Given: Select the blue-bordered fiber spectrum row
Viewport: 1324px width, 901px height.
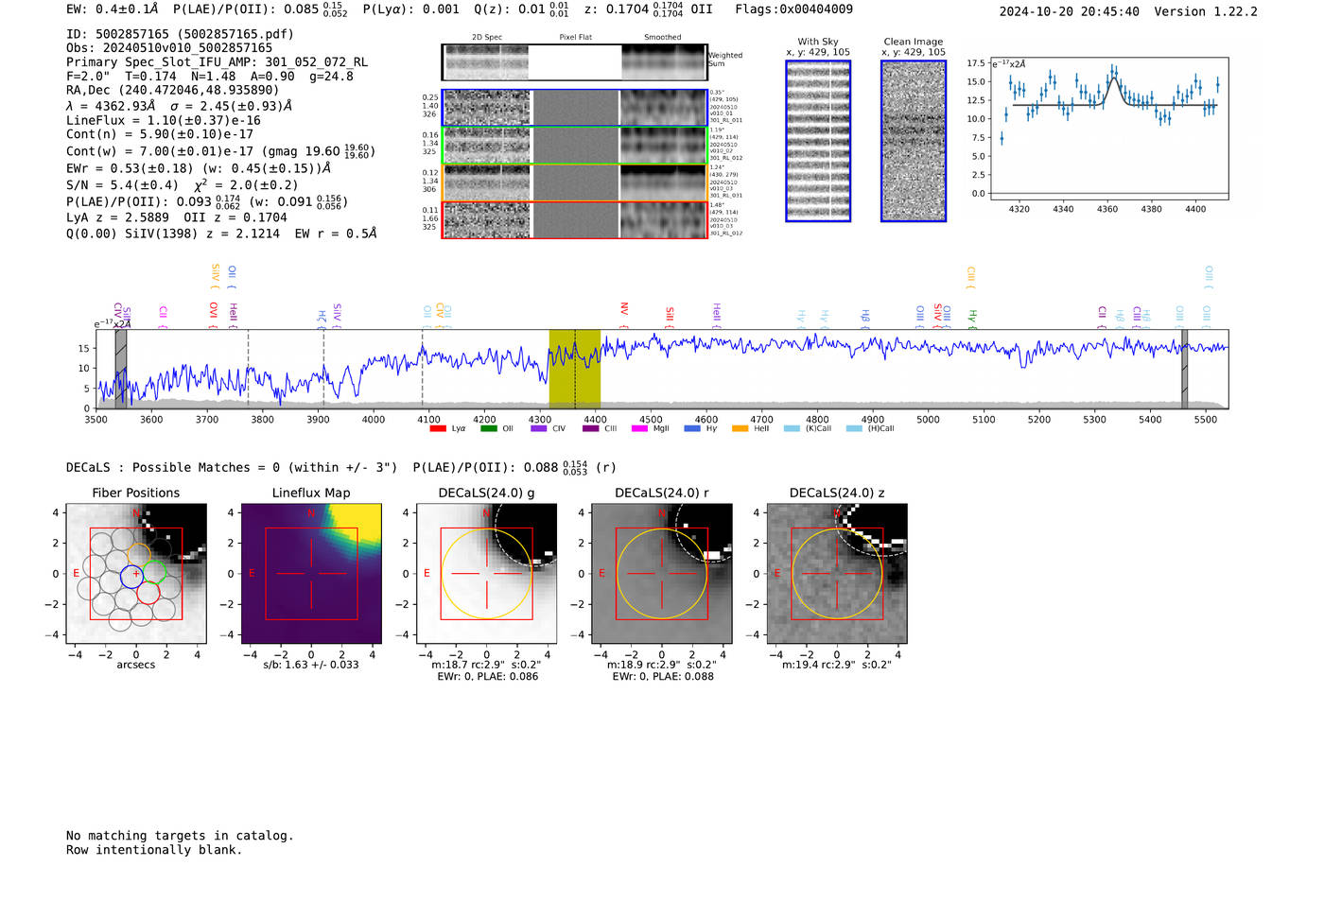Looking at the screenshot, I should (x=575, y=108).
